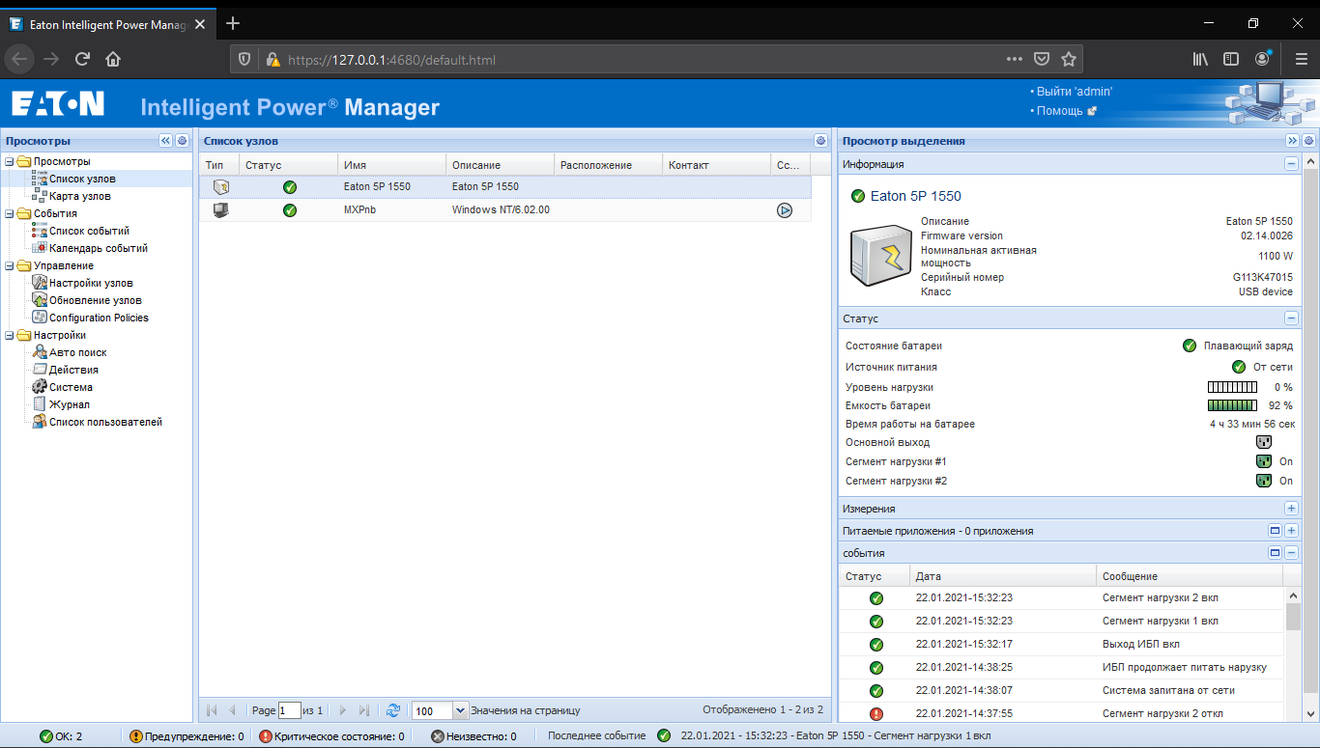The height and width of the screenshot is (748, 1320).
Task: Click the red critical icon for Сегмент нагрузки 2 откл
Action: point(876,714)
